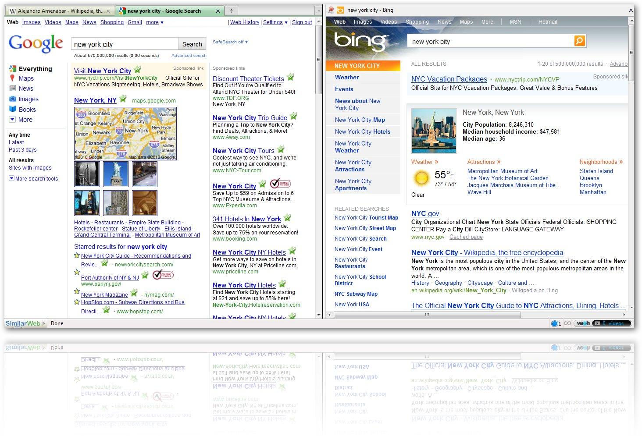Expand Bing's Neighborhoods section link
The width and height of the screenshot is (642, 436).
pyautogui.click(x=601, y=162)
